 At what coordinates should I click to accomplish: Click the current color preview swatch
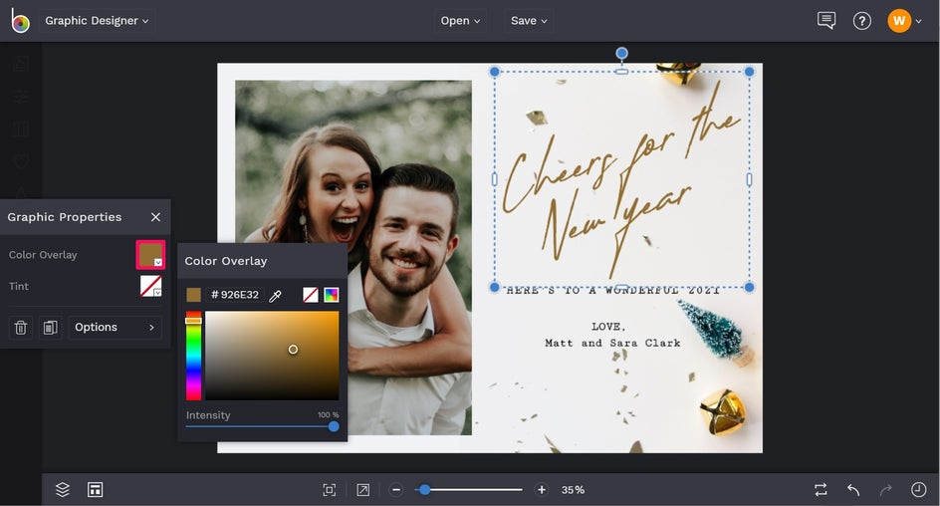click(x=193, y=295)
